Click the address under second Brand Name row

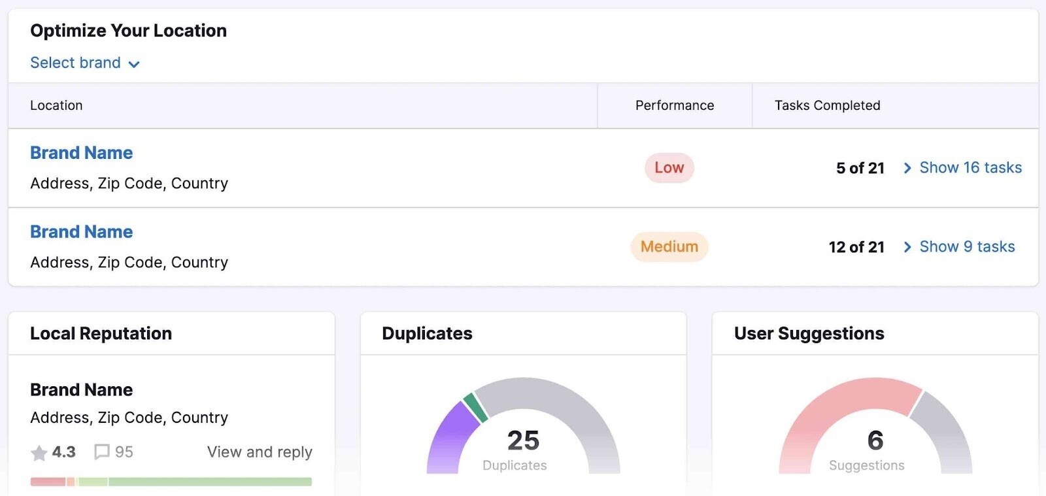coord(129,263)
